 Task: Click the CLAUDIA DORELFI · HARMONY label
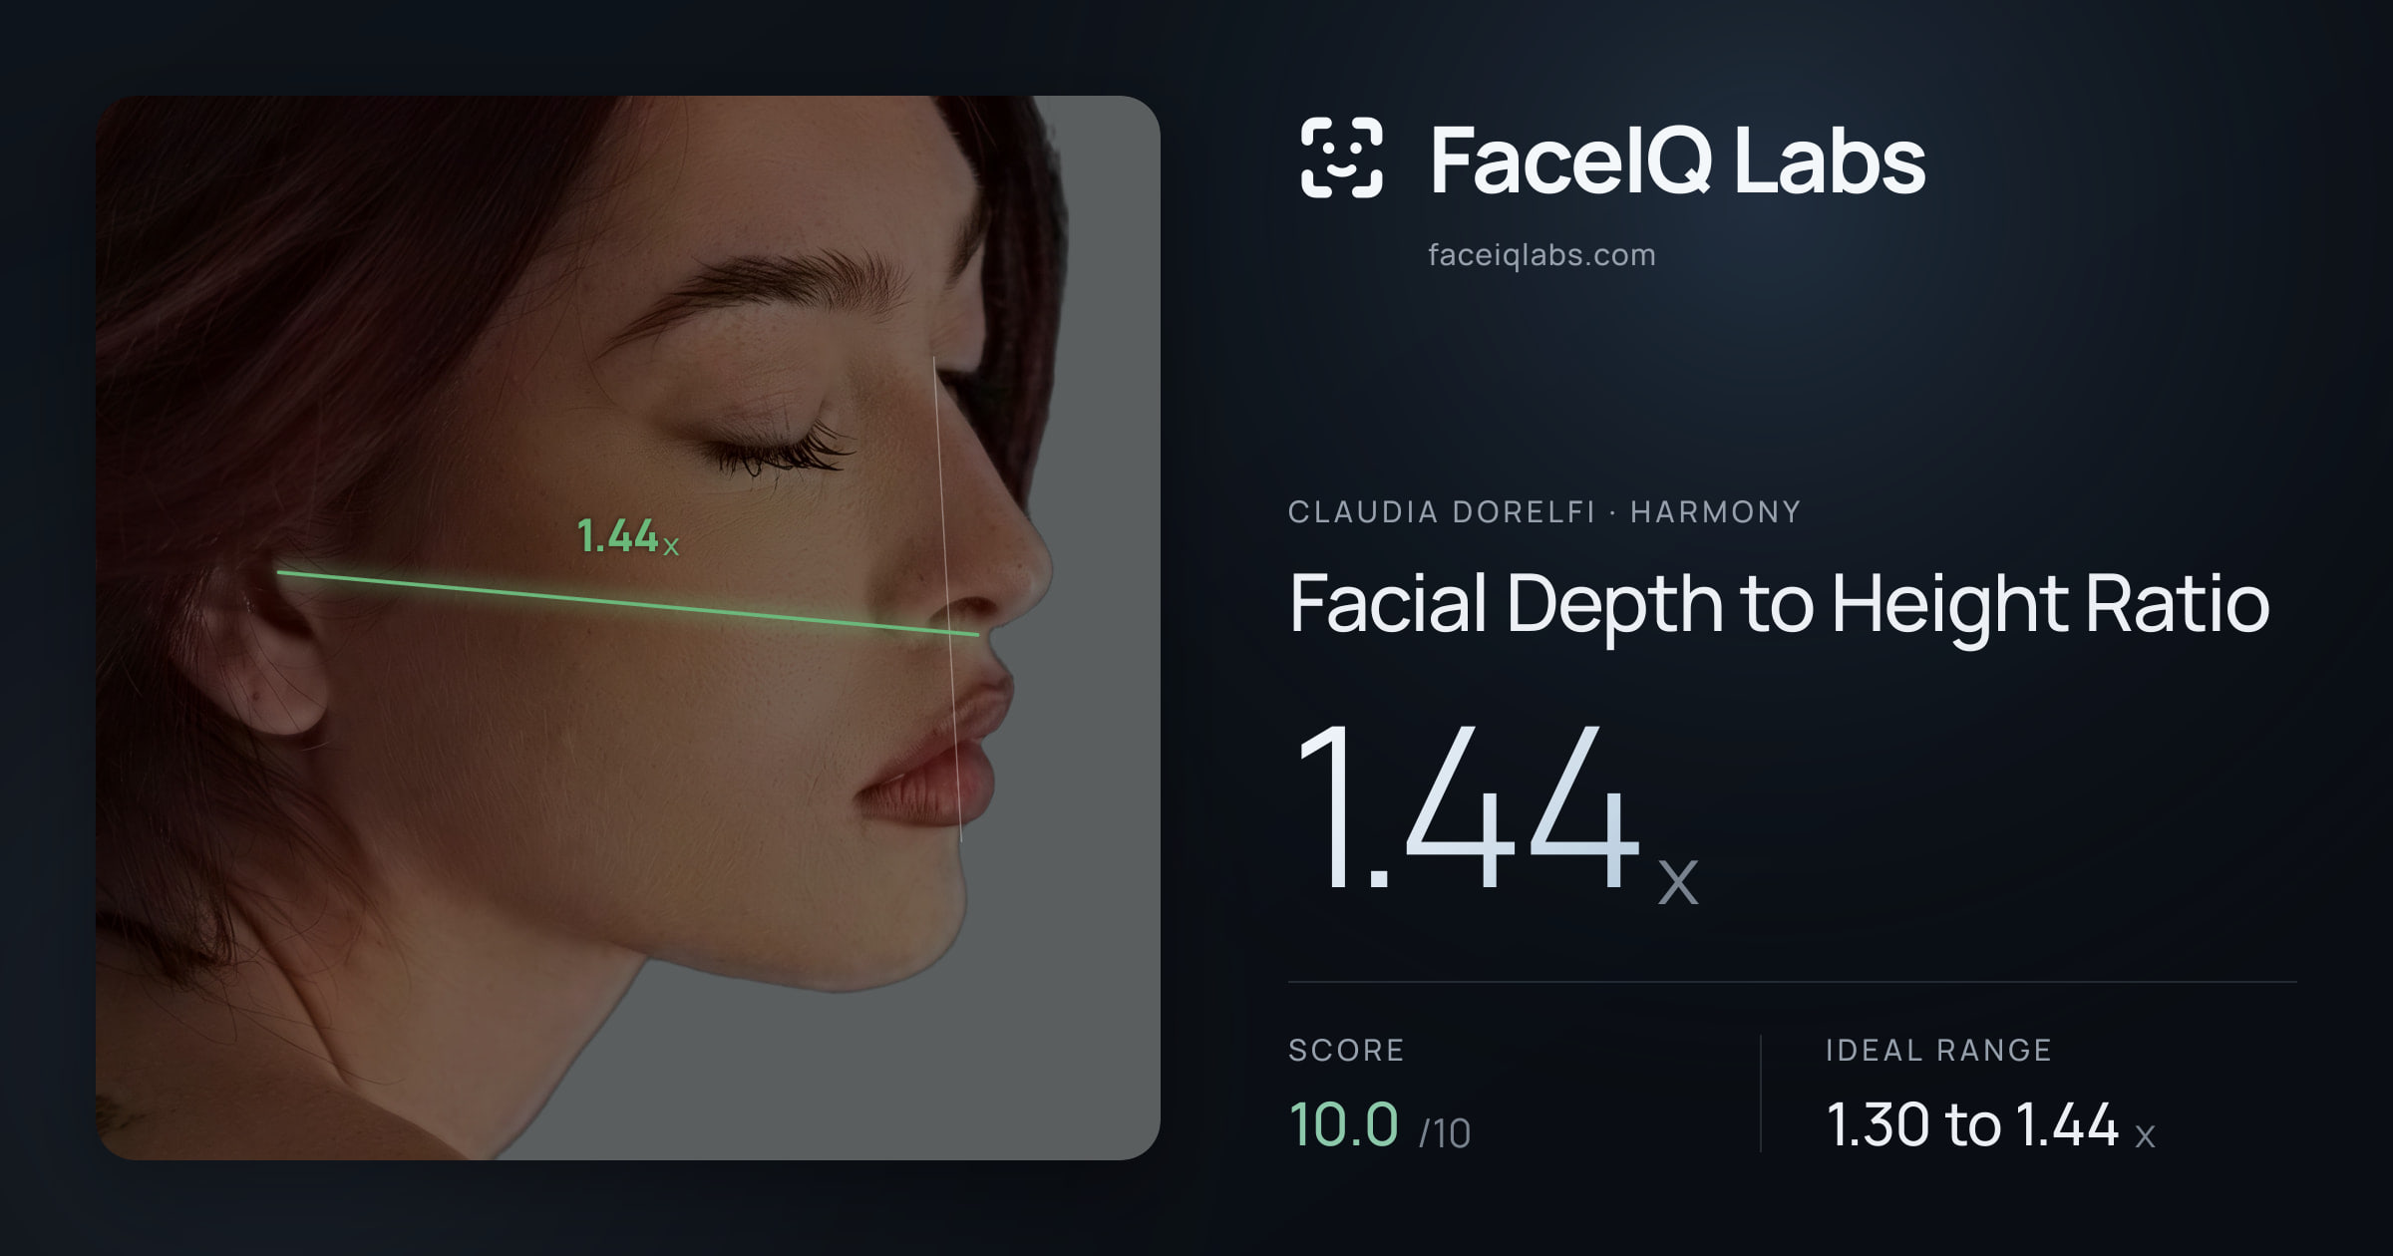1544,512
